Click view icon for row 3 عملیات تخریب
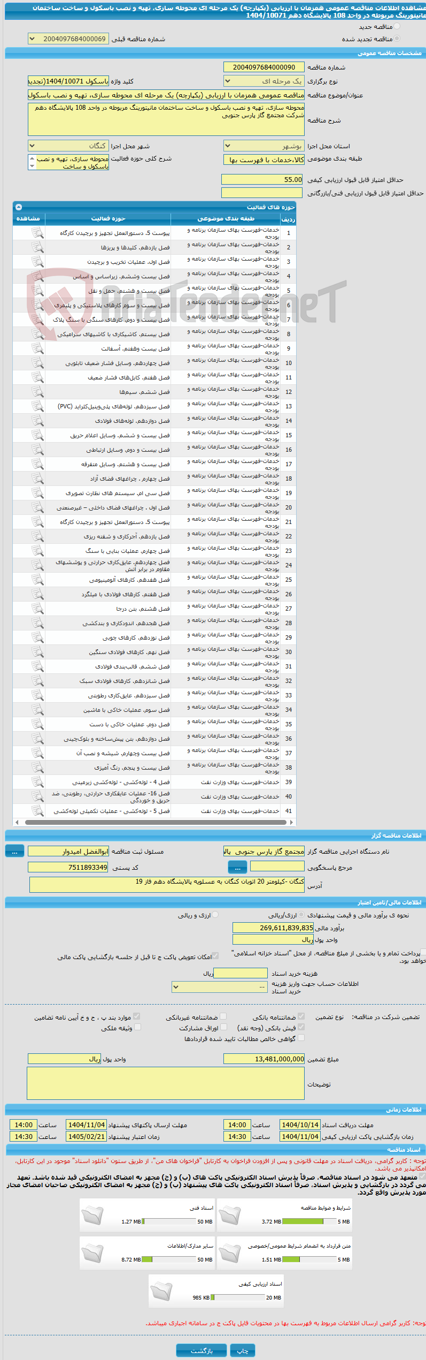 pos(37,262)
